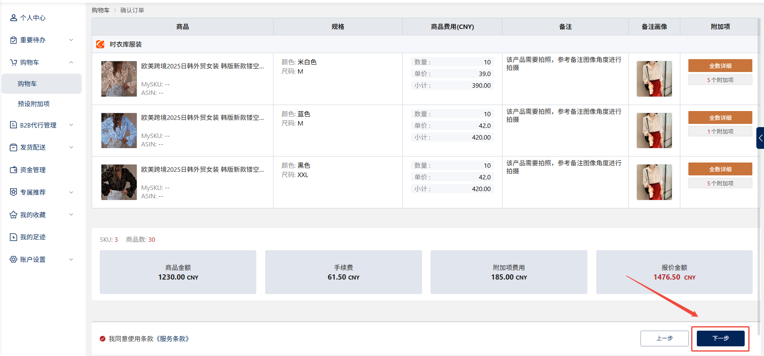Open the 蓝色 blouse product thumbnail

pos(119,130)
